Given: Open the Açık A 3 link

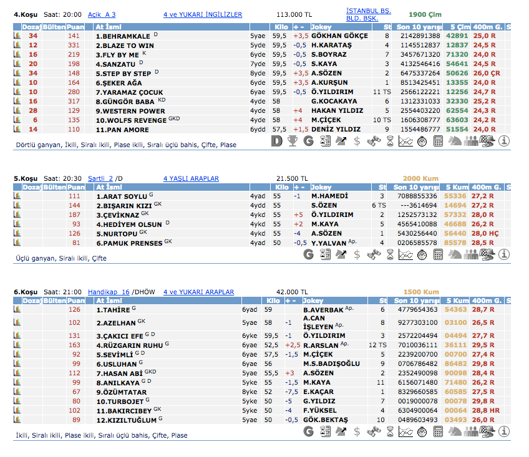Looking at the screenshot, I should pos(102,14).
